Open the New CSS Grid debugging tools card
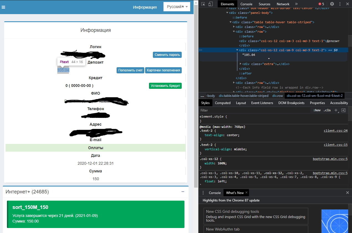Image resolution: width=352 pixels, height=233 pixels. pos(256,216)
